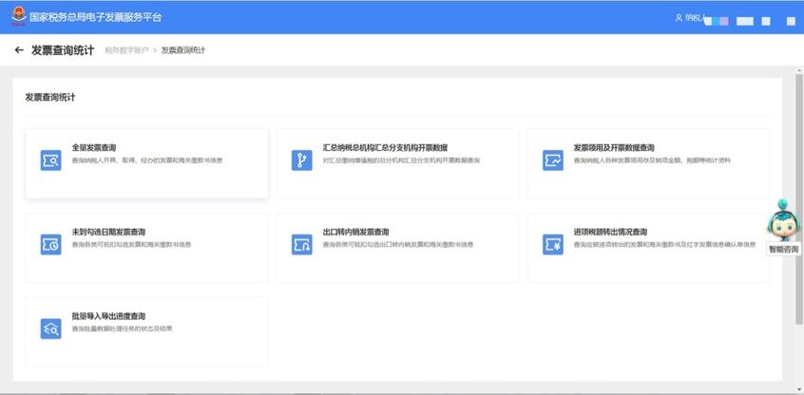Image resolution: width=804 pixels, height=395 pixels.
Task: Click the back arrow beside 发票查询统计
Action: click(19, 50)
